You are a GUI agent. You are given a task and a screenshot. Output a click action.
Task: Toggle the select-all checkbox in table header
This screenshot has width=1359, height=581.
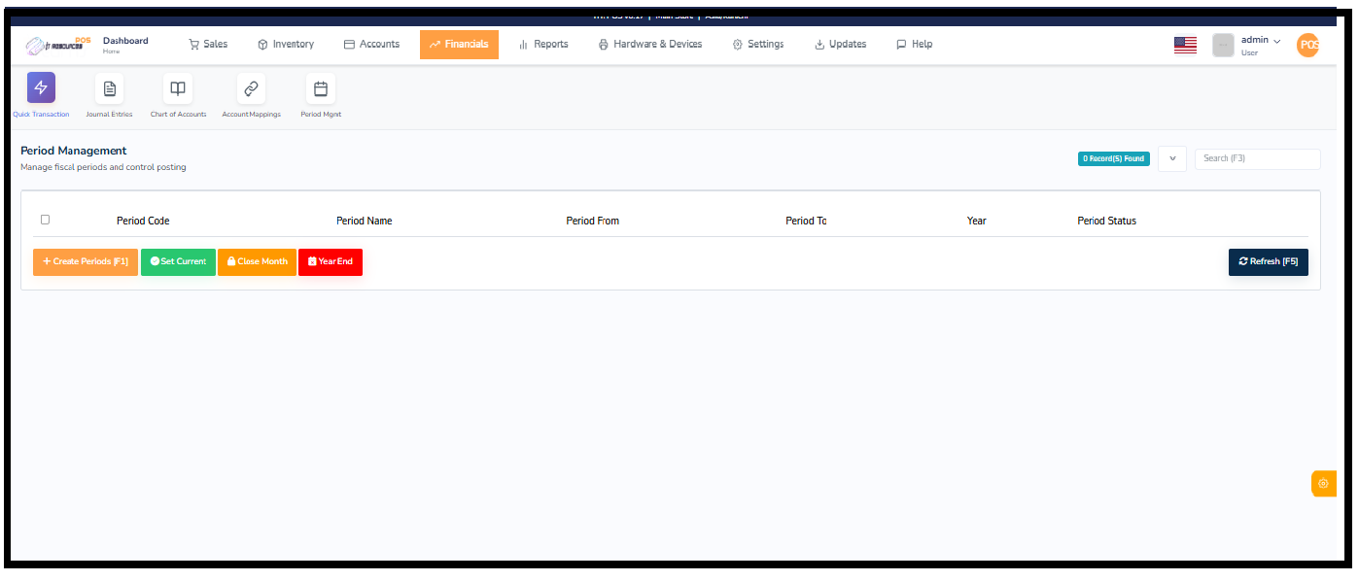point(45,220)
